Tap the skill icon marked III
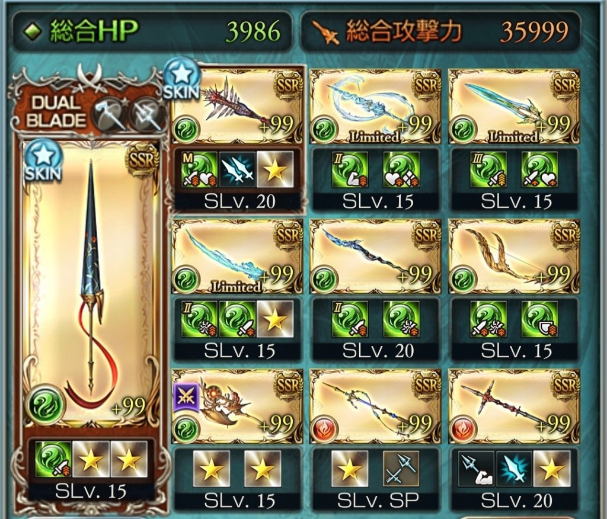Viewport: 607px width, 519px height. point(488,169)
